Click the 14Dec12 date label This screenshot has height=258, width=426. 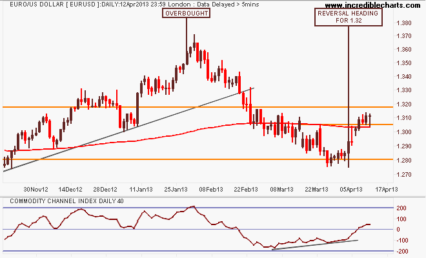pyautogui.click(x=70, y=190)
